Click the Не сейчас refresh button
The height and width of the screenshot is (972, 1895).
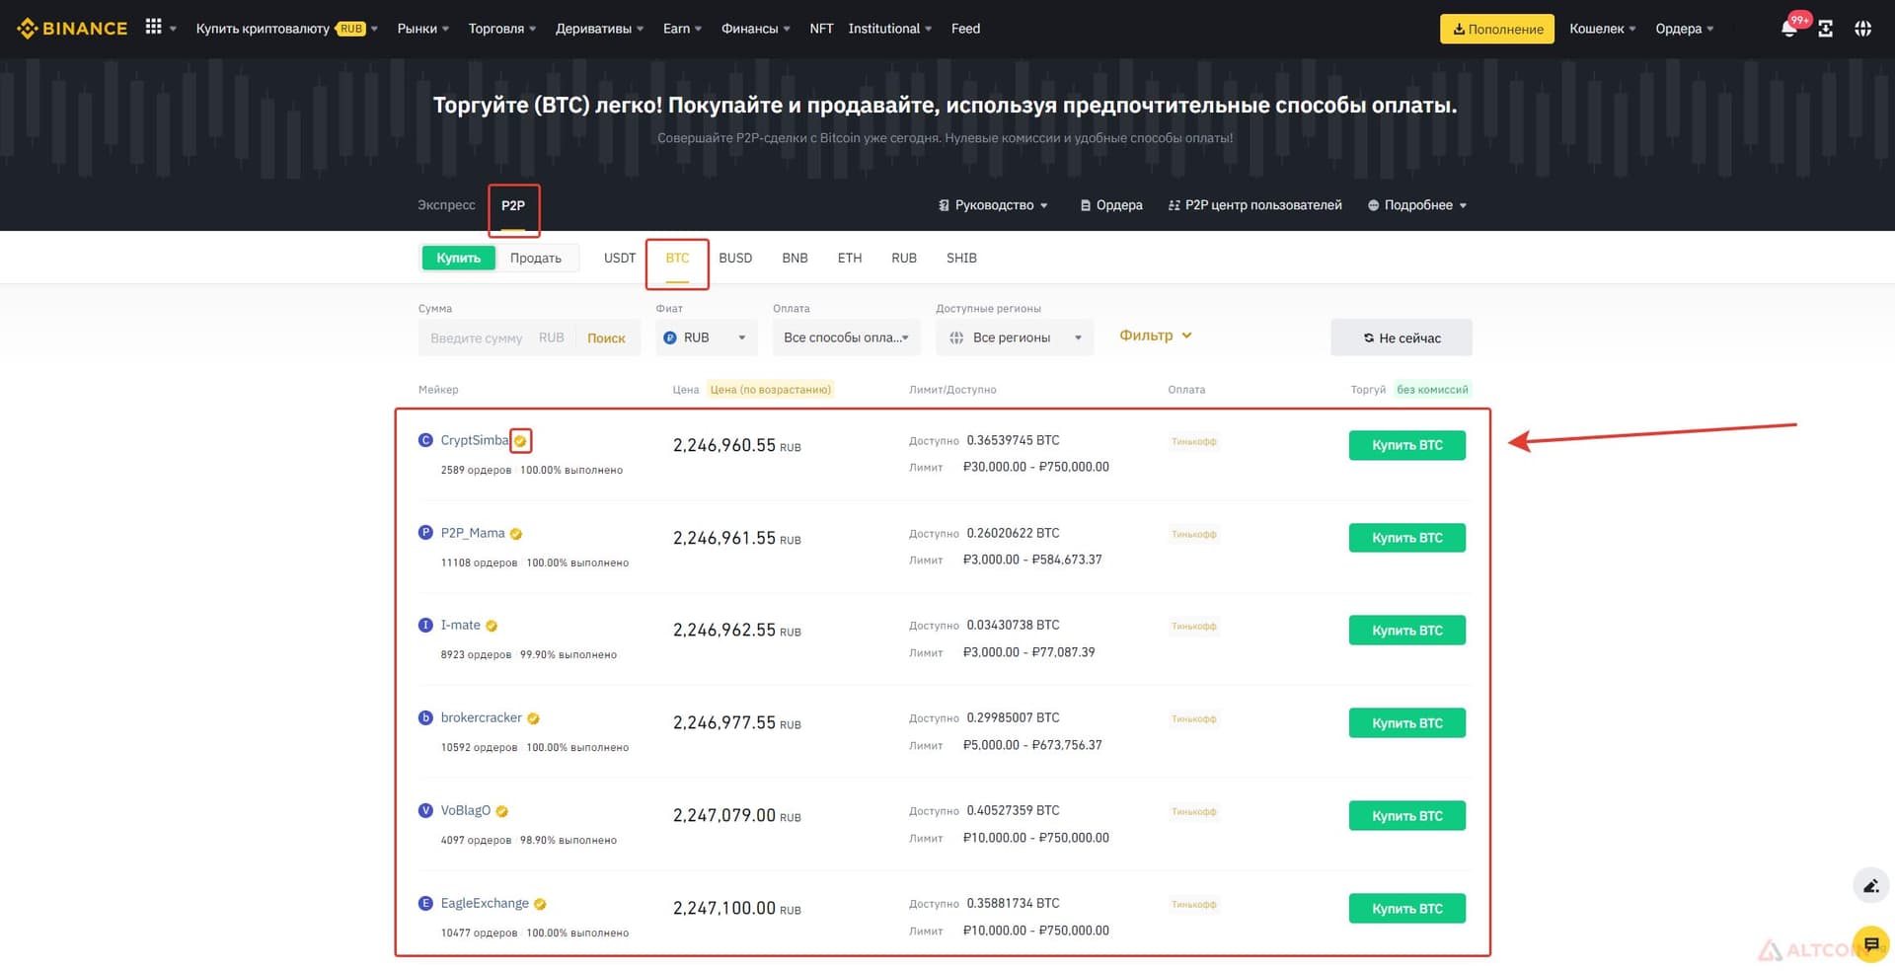(1402, 337)
